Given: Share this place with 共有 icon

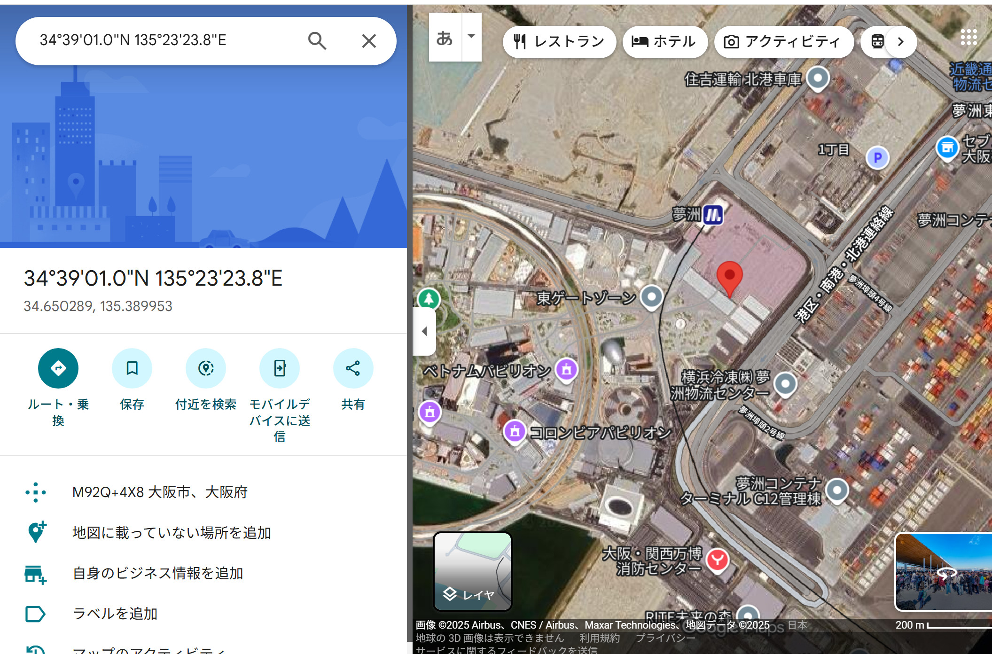Looking at the screenshot, I should click(x=353, y=368).
